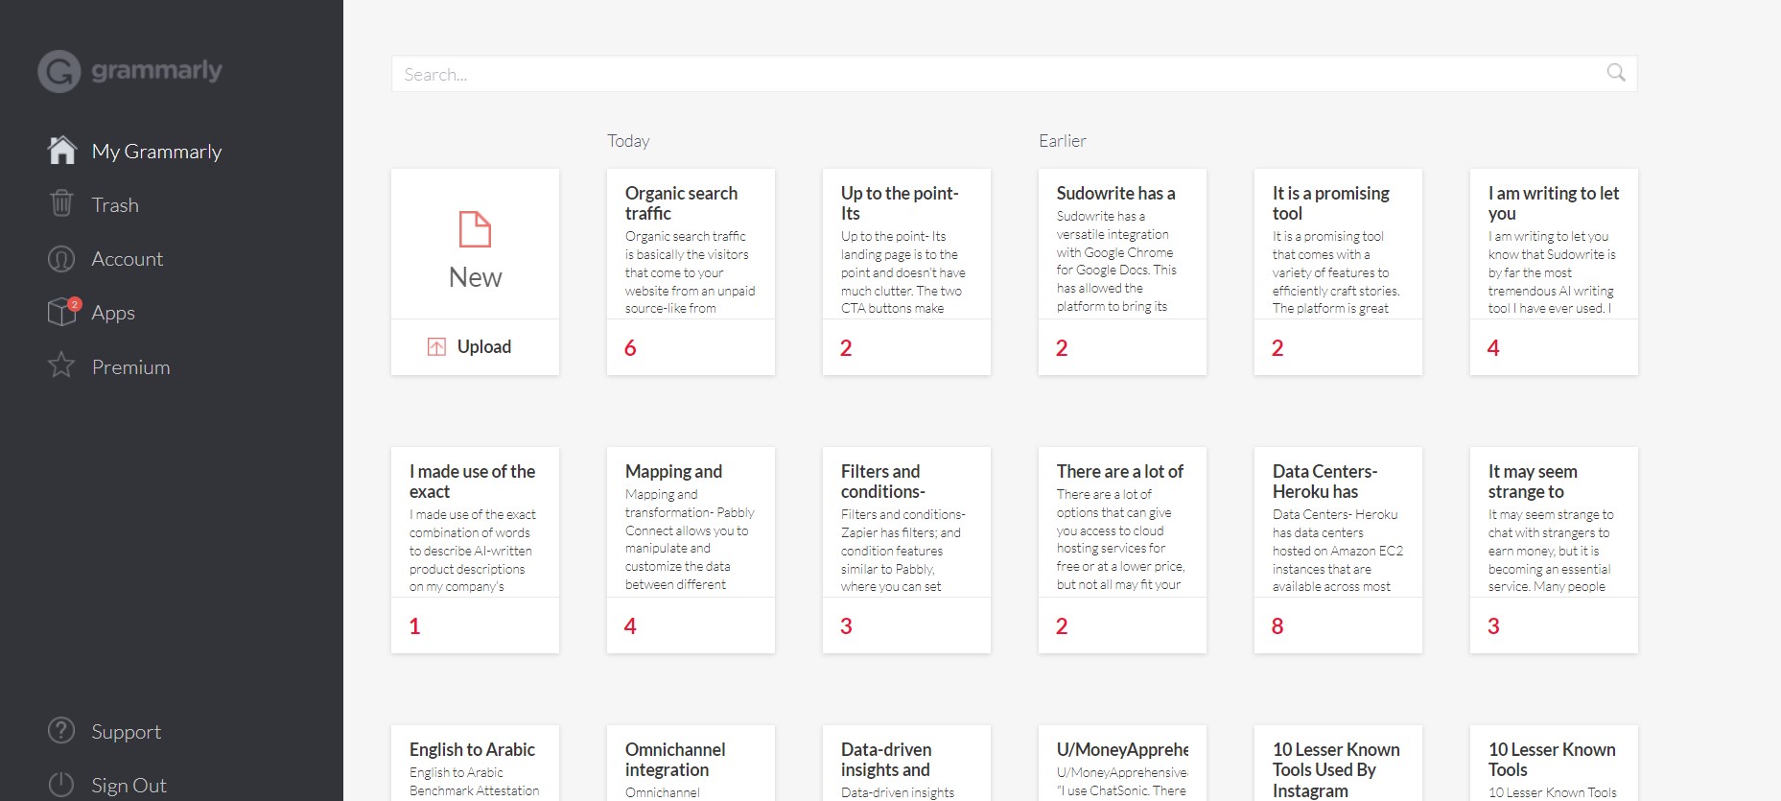Click the Account profile icon

(x=61, y=259)
